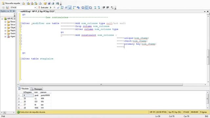Select the HP-PC server icon

tap(5, 19)
